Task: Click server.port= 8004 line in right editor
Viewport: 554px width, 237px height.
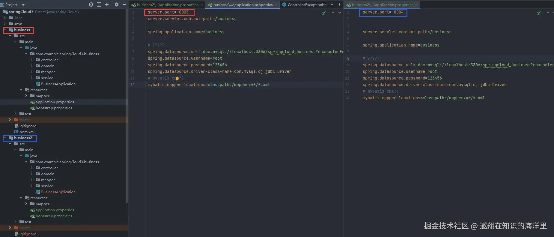Action: [x=383, y=12]
